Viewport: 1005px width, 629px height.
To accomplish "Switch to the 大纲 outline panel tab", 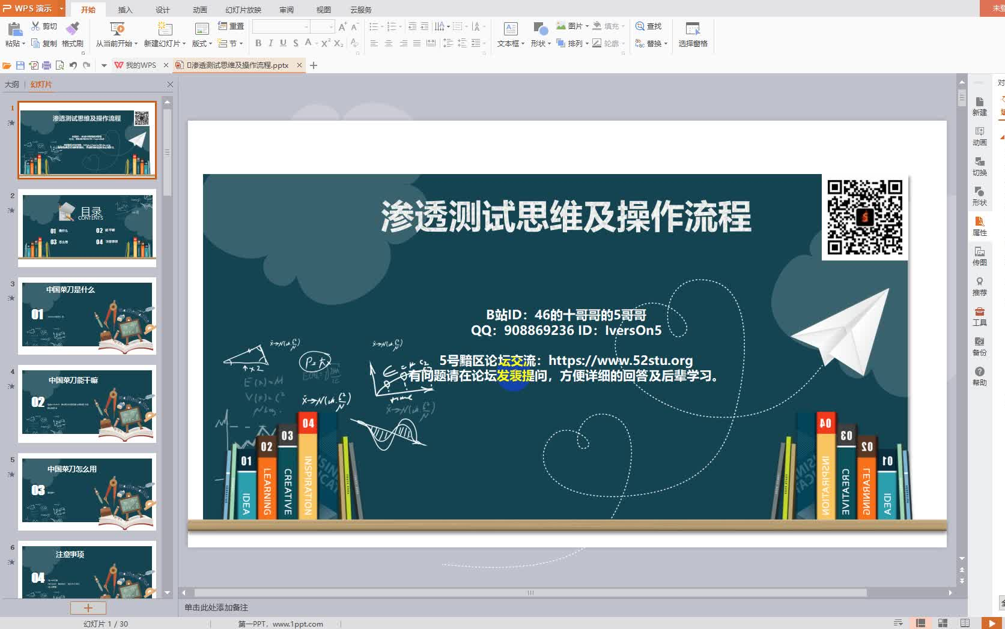I will point(12,85).
